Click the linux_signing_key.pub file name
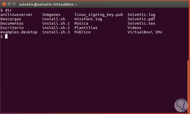This screenshot has height=114, width=190. (x=99, y=15)
